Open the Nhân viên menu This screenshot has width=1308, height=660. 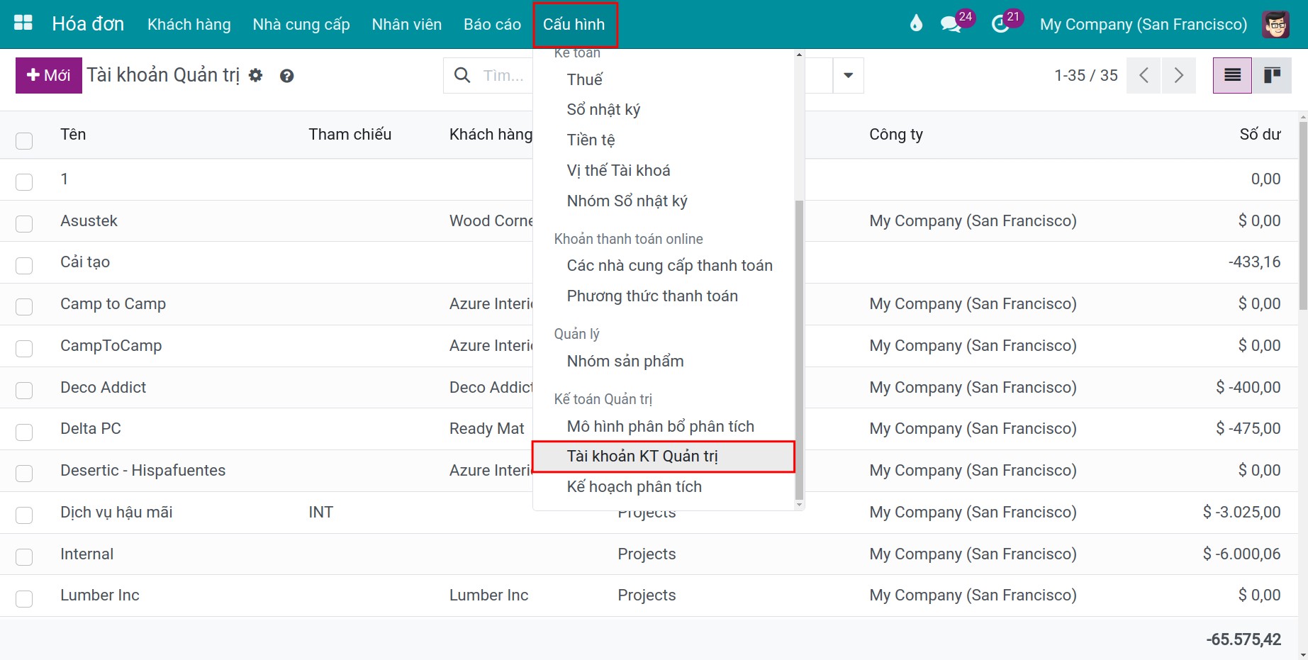pos(407,24)
